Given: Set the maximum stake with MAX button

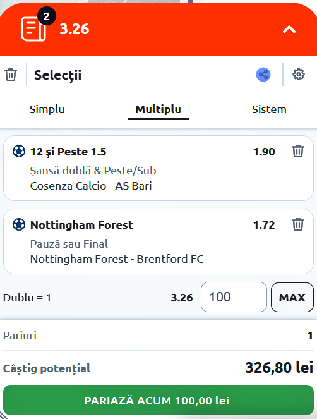Looking at the screenshot, I should pos(292,298).
